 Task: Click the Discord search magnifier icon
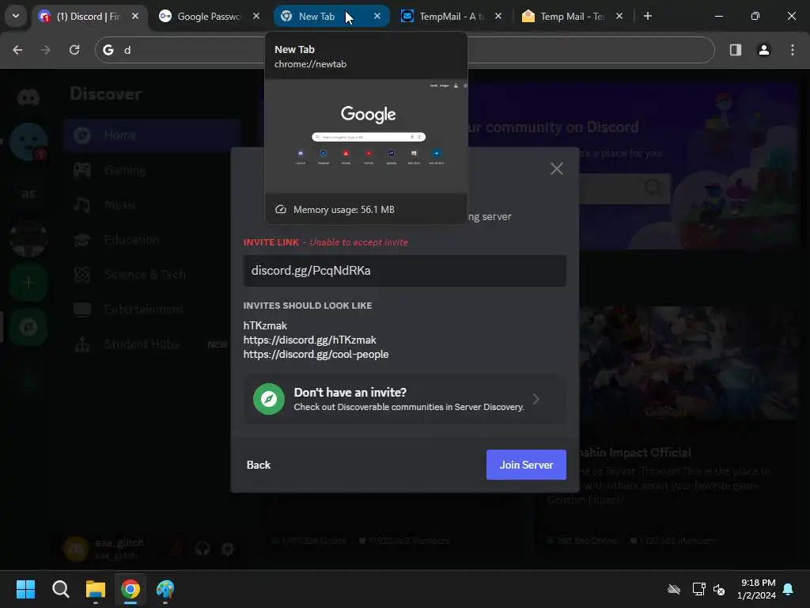pyautogui.click(x=653, y=188)
